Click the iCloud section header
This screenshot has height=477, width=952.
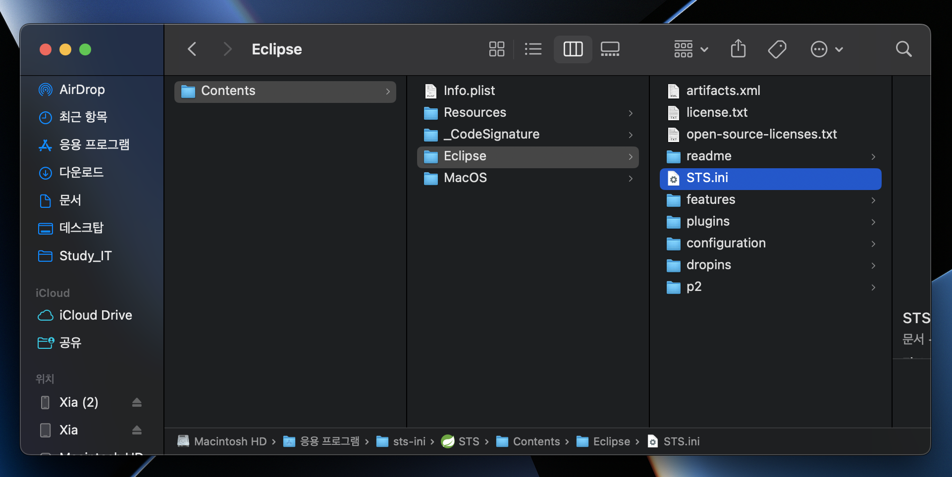click(53, 293)
